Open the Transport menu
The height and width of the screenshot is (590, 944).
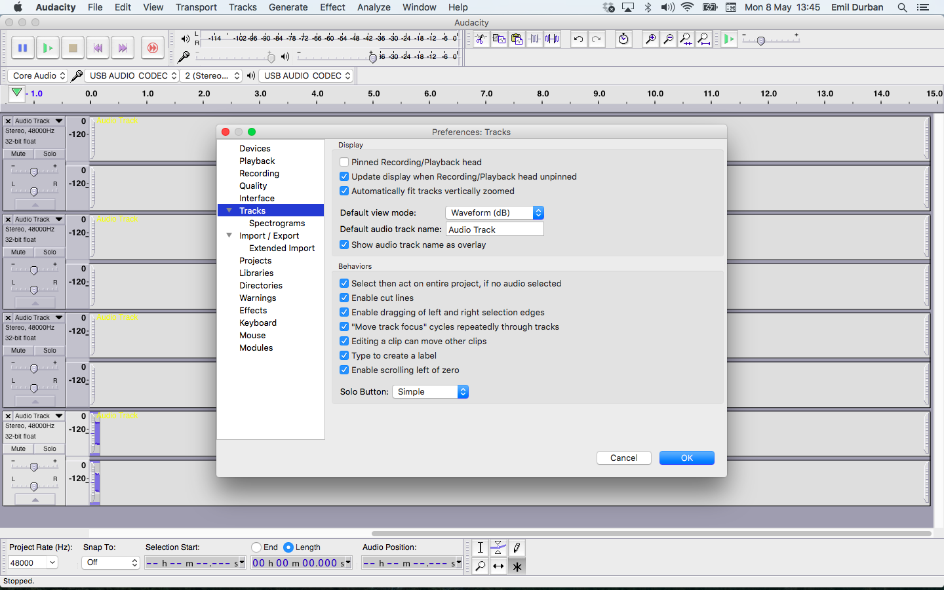coord(196,7)
